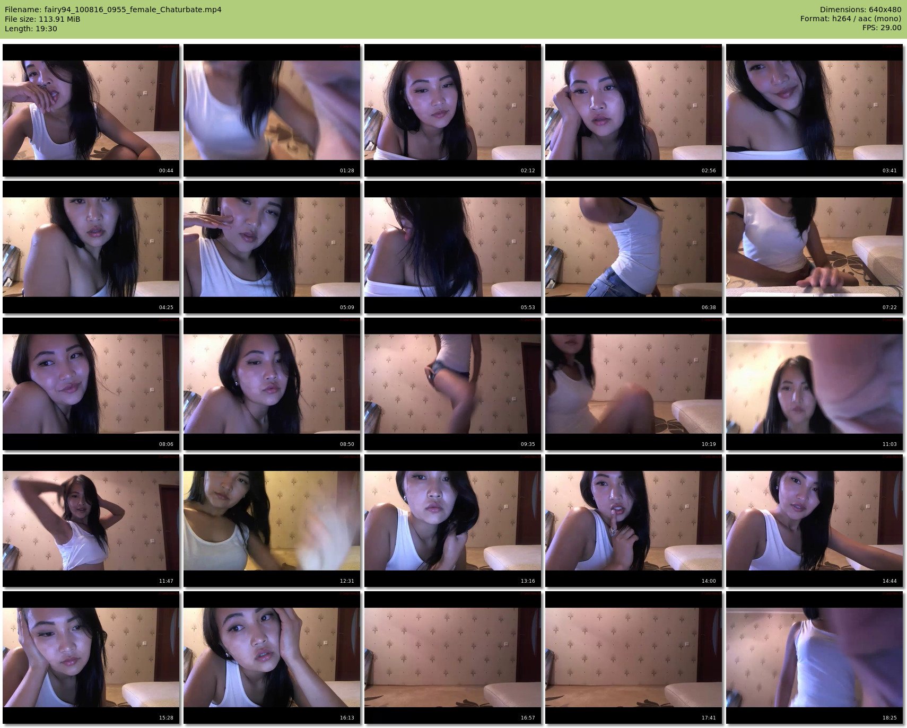Click the empty-room frame at 16:57

click(x=452, y=657)
